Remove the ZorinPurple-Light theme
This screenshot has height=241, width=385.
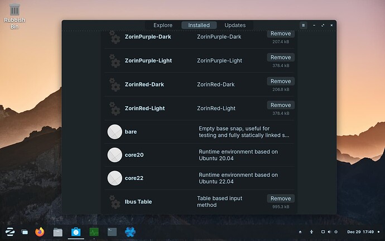pos(281,58)
